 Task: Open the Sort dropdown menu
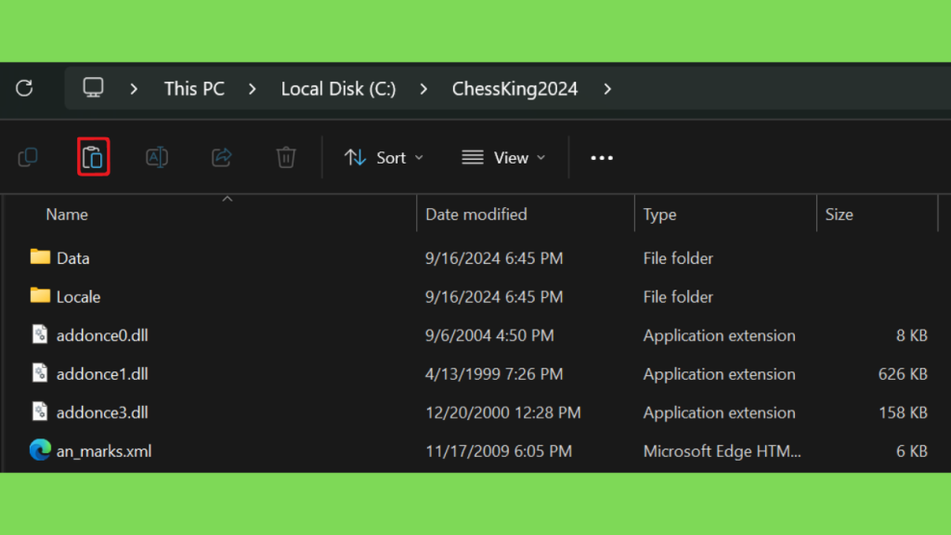click(x=384, y=158)
